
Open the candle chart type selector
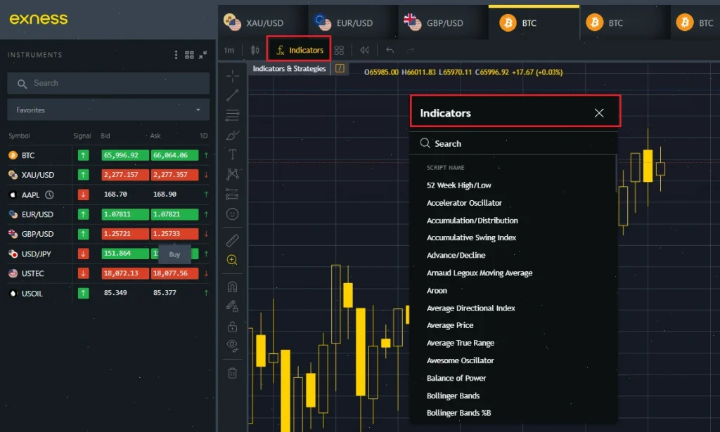pos(255,49)
